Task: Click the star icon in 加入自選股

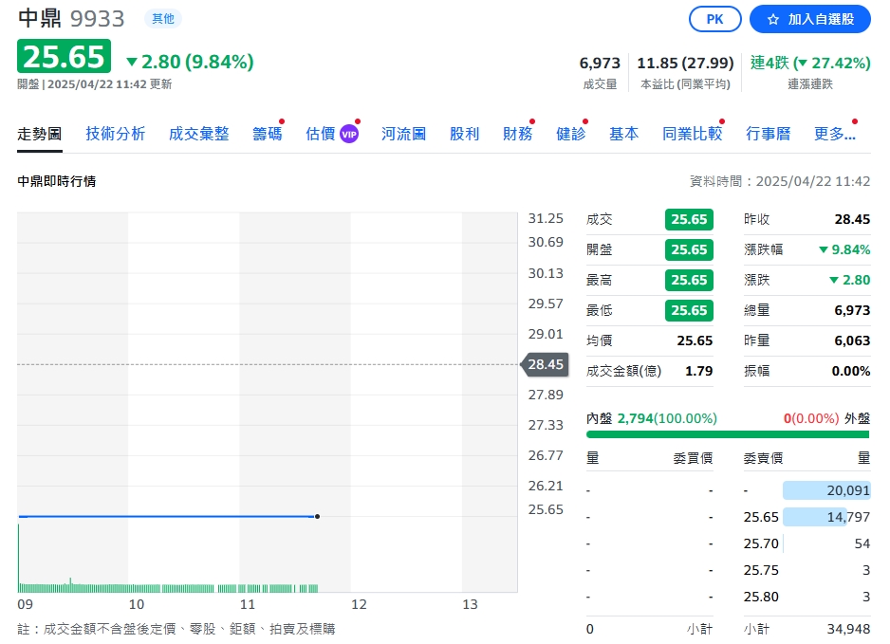Action: (772, 19)
